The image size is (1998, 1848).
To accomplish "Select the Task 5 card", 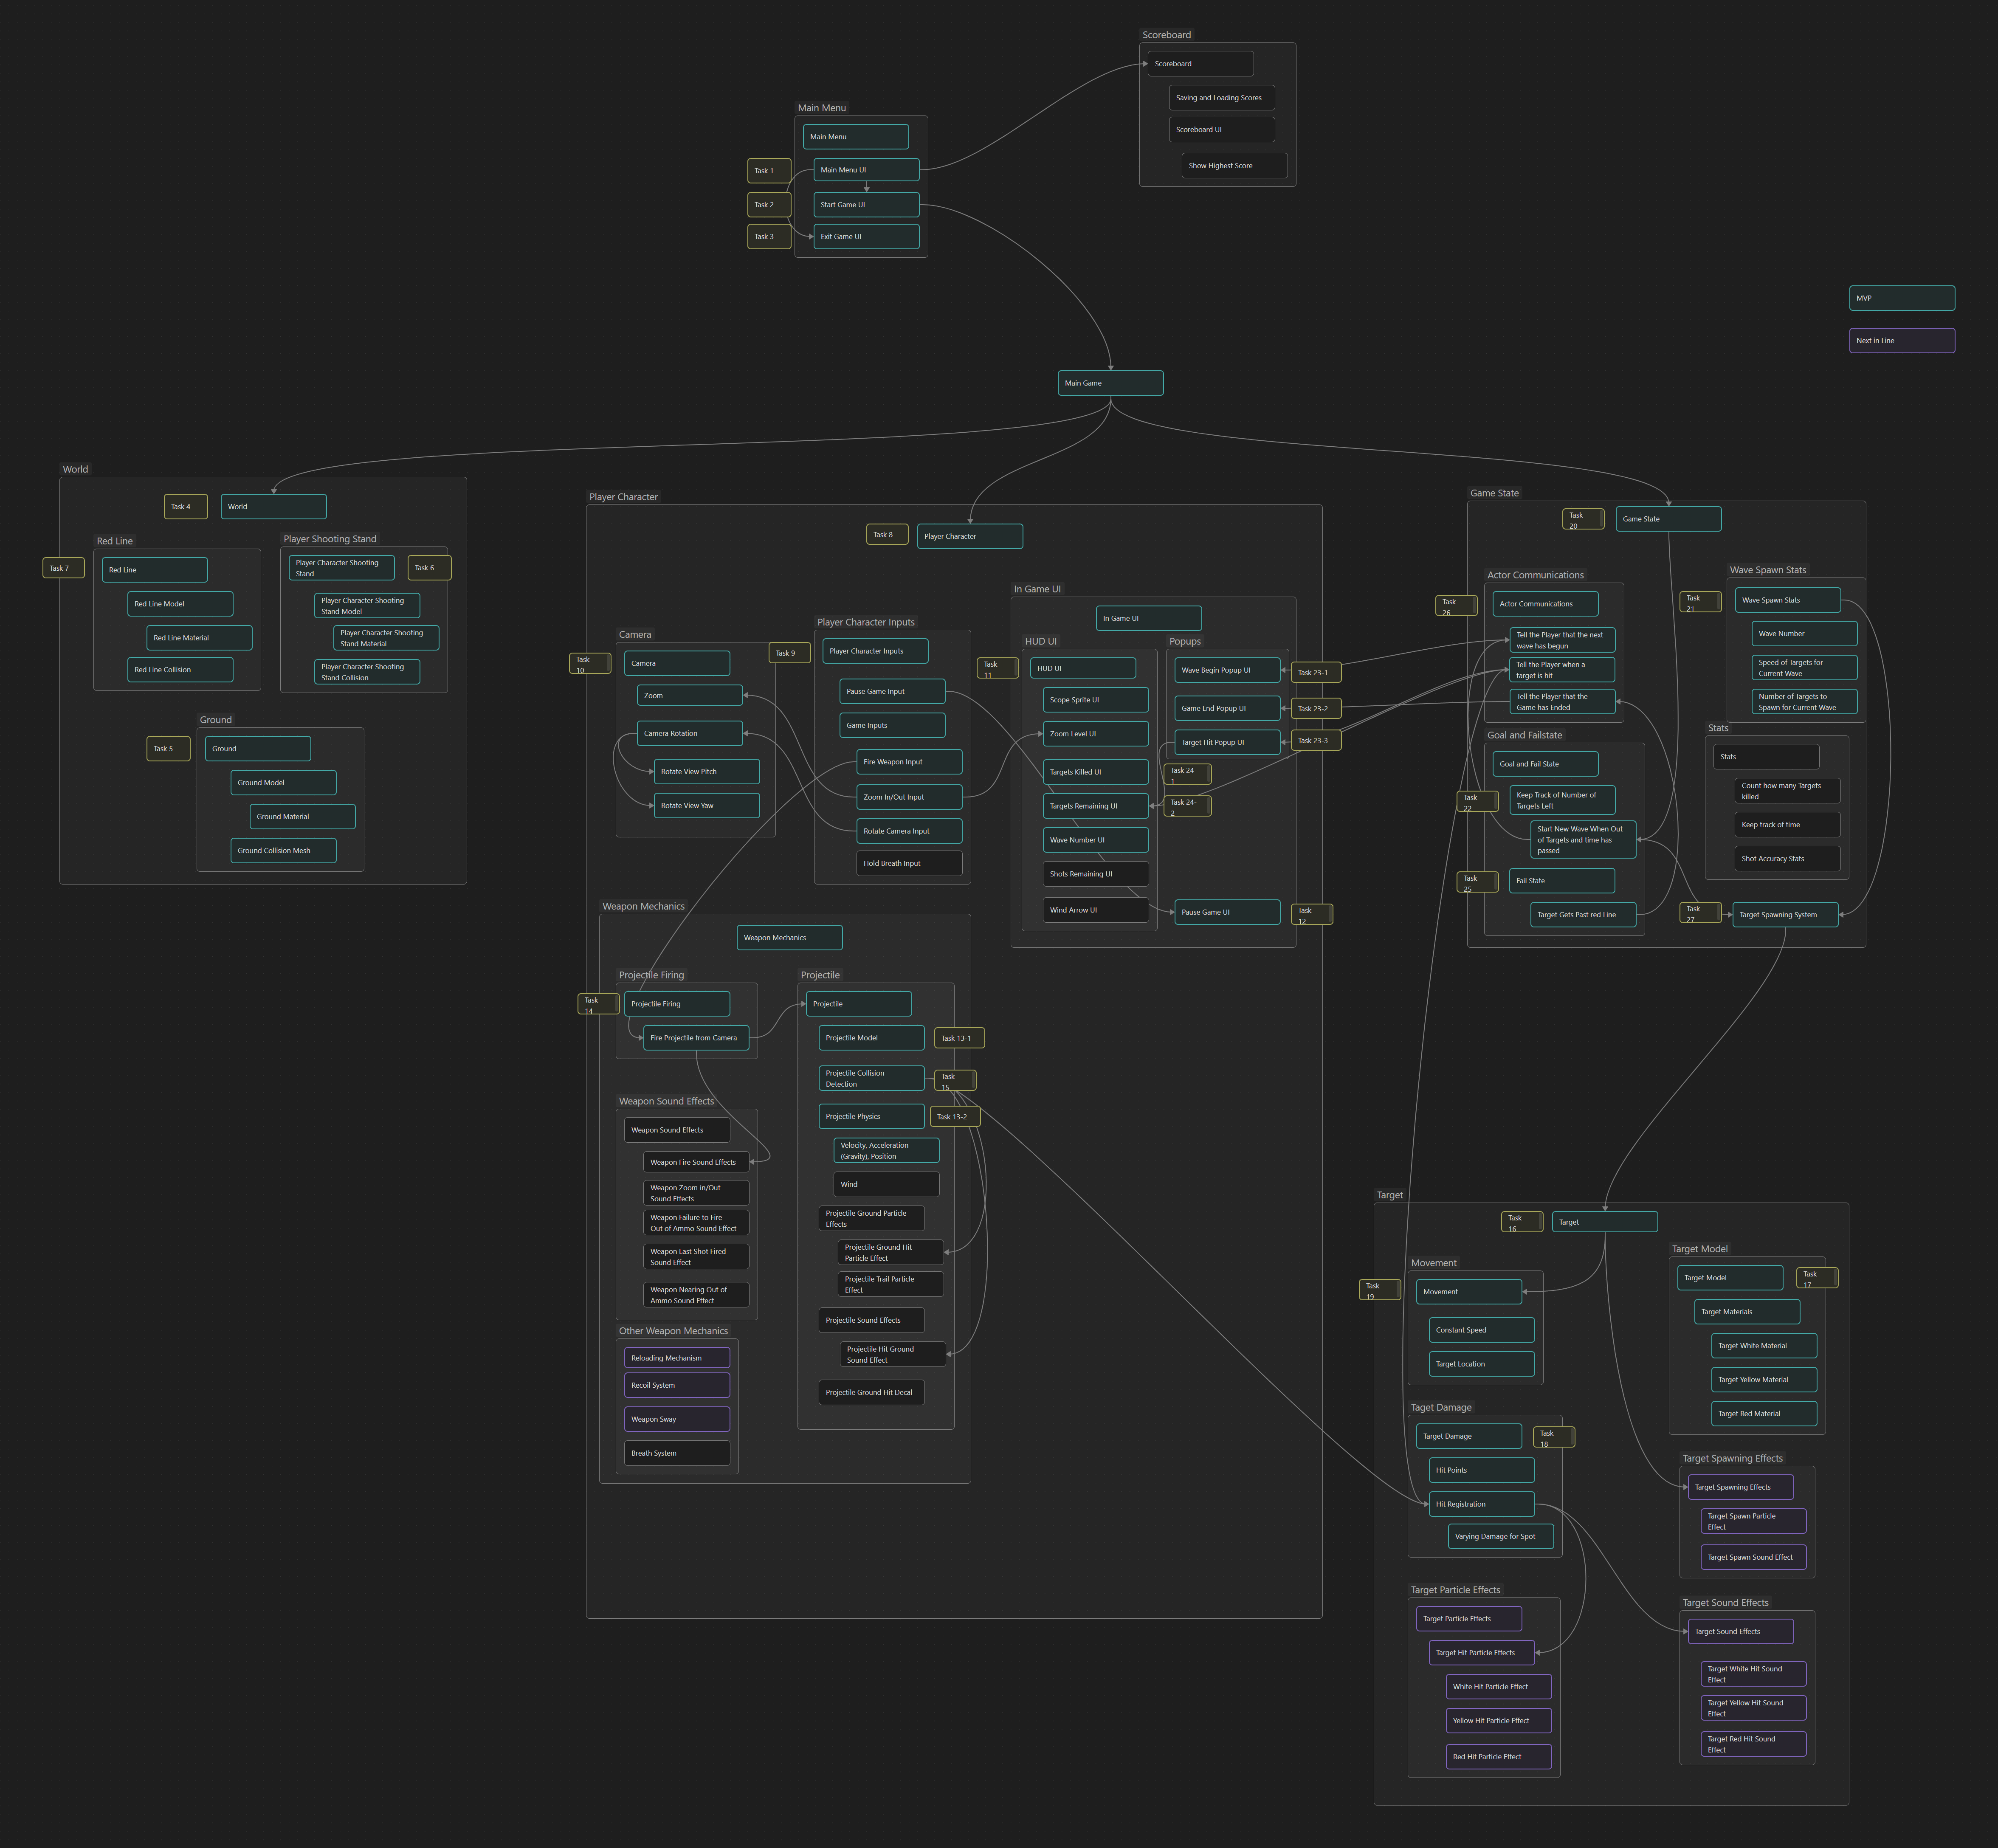I will [168, 749].
